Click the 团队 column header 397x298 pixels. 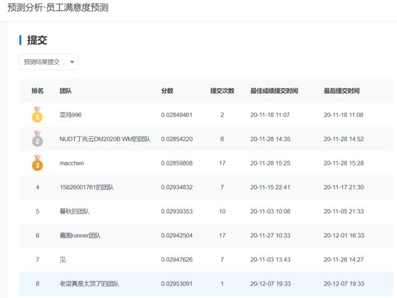[65, 90]
